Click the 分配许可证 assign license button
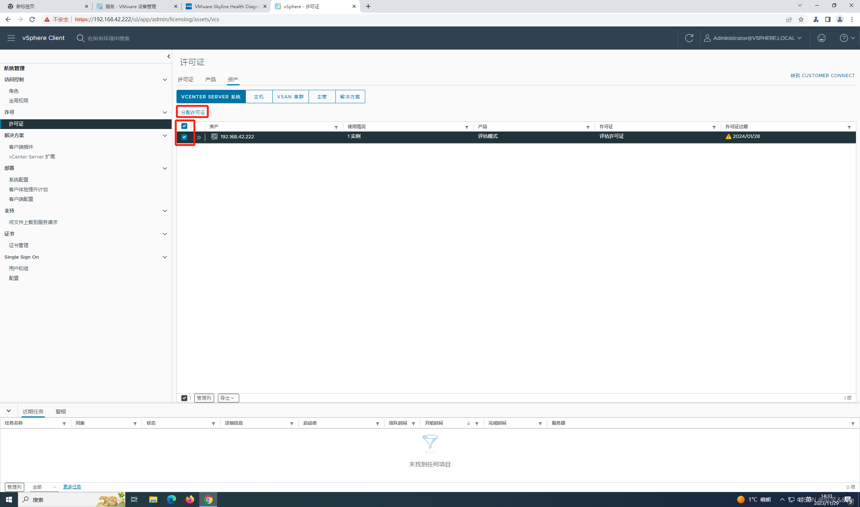The width and height of the screenshot is (860, 507). click(193, 112)
